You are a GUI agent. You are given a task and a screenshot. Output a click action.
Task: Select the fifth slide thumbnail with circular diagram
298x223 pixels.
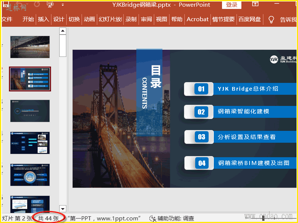(x=30, y=175)
